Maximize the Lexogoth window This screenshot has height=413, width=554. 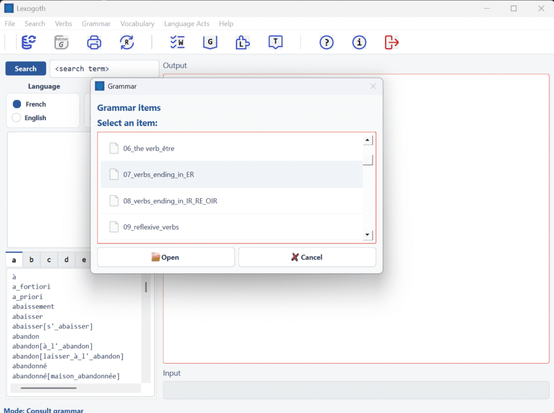(514, 8)
